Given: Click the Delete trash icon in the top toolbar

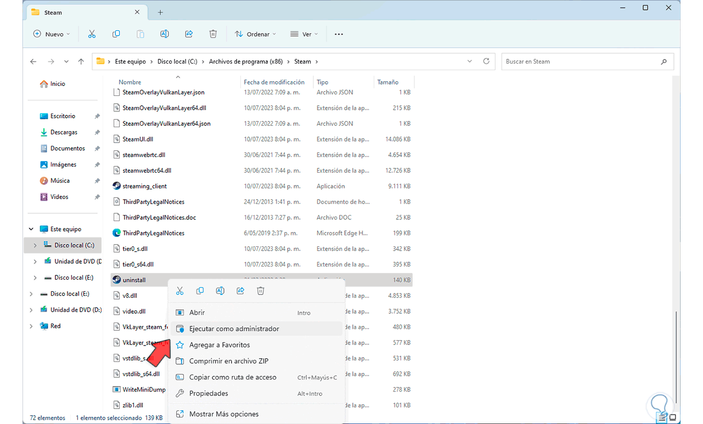Looking at the screenshot, I should click(x=213, y=34).
